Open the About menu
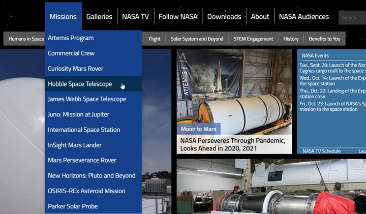 (x=260, y=17)
